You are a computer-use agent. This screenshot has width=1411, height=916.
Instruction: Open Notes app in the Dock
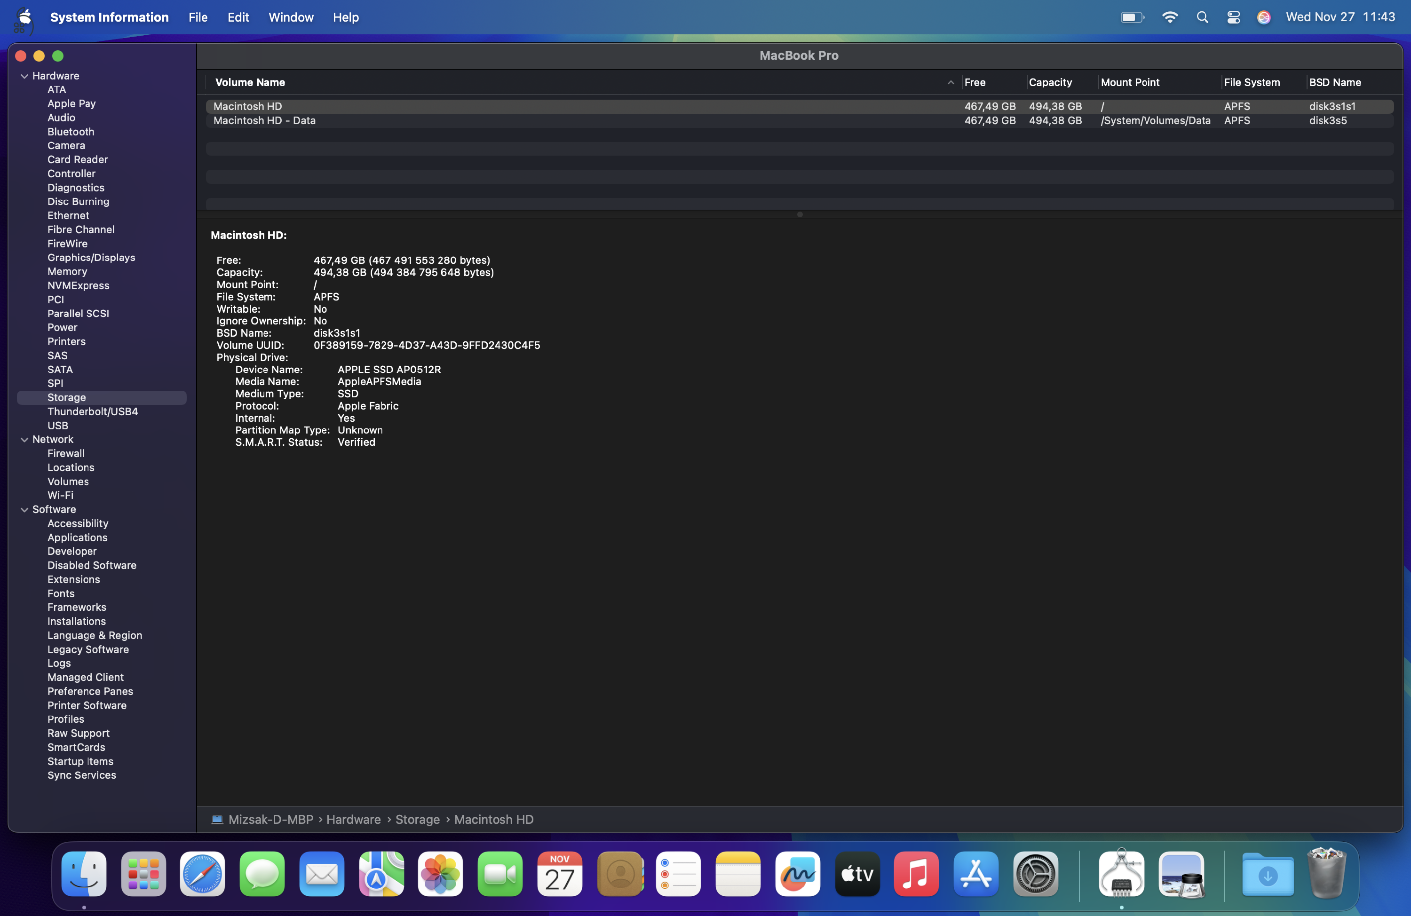738,873
